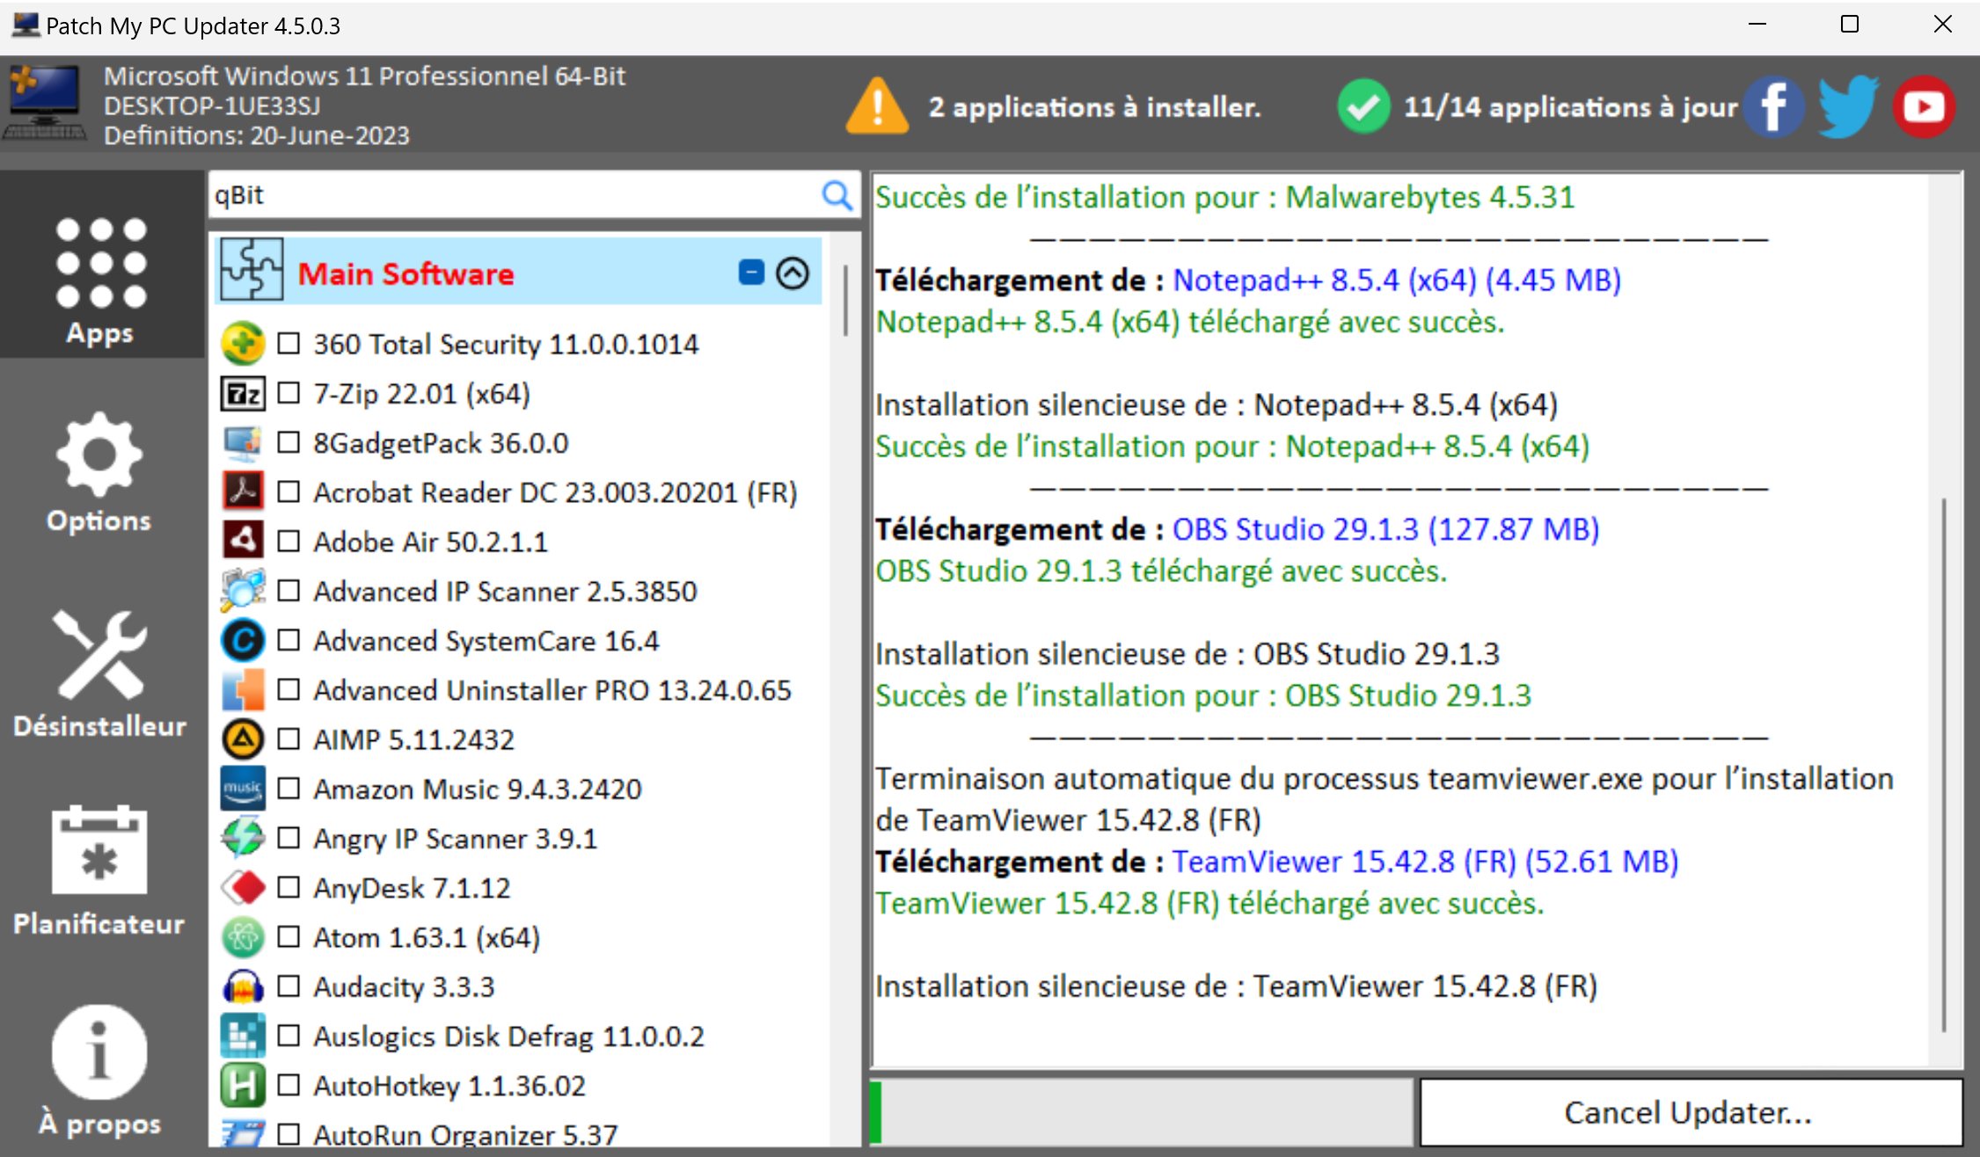Viewport: 1980px width, 1157px height.
Task: Click the green update progress bar
Action: [x=1142, y=1112]
